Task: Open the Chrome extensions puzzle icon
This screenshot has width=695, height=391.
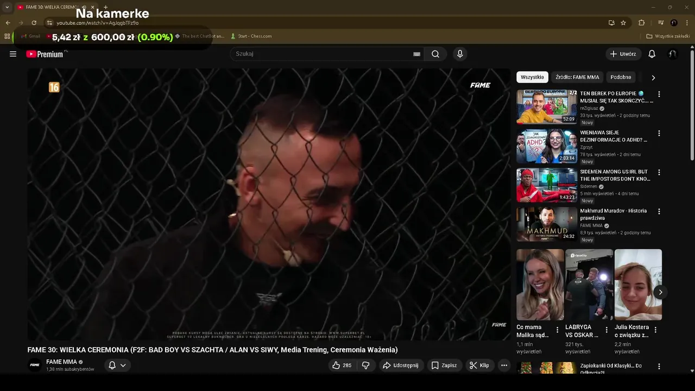Action: [x=641, y=23]
